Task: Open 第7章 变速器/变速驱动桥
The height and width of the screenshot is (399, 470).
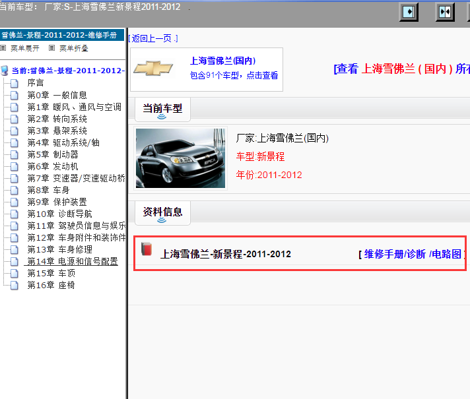Action: click(76, 178)
